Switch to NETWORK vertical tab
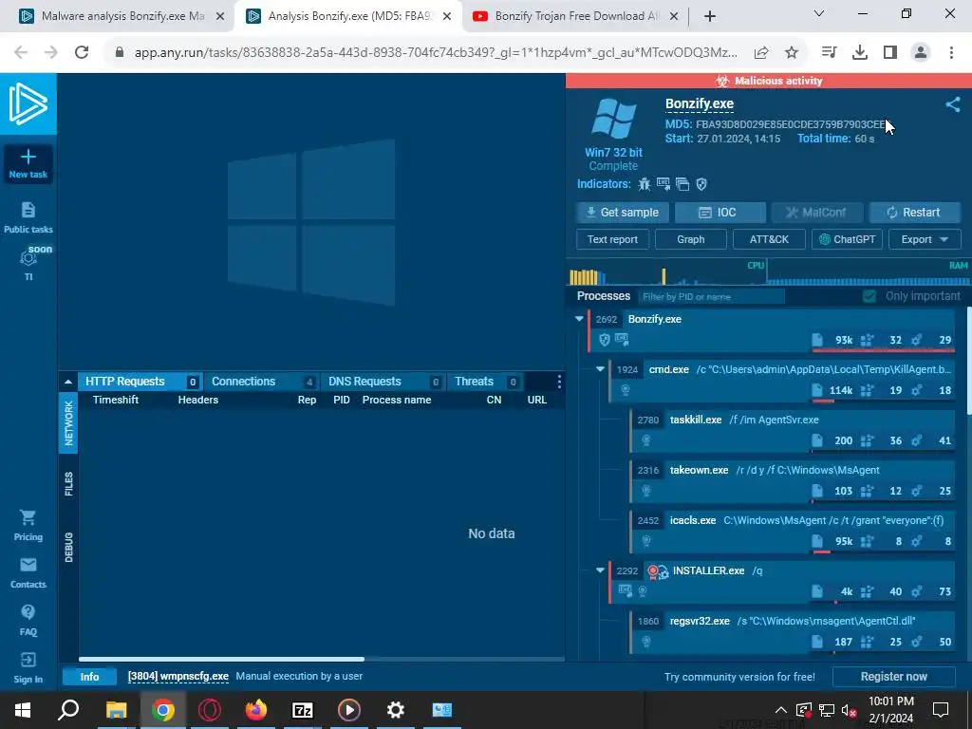The height and width of the screenshot is (729, 972). tap(68, 422)
